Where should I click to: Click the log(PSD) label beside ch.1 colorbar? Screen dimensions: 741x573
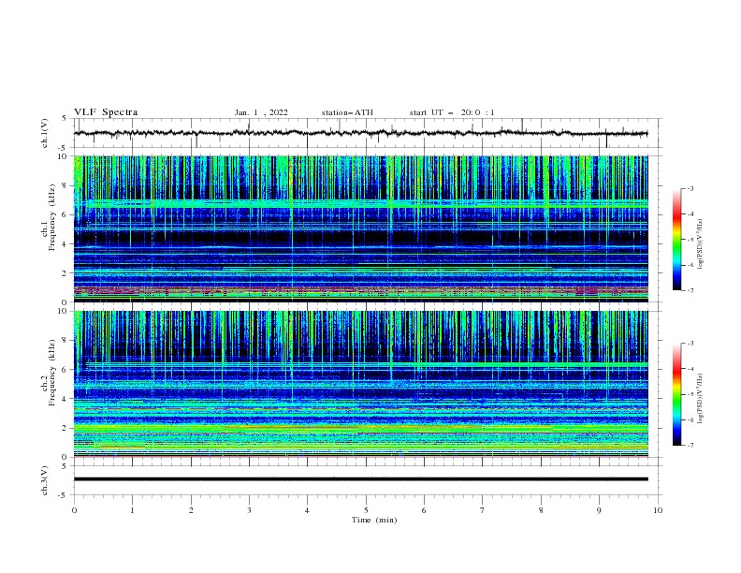pos(700,243)
